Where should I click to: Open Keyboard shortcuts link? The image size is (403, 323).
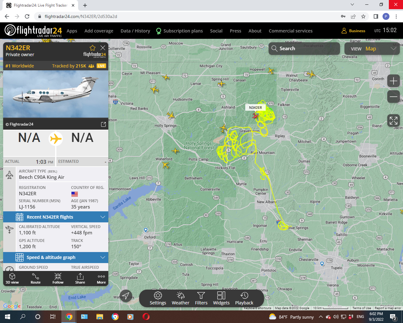tap(257, 308)
